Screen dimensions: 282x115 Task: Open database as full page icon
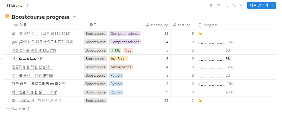pyautogui.click(x=234, y=5)
